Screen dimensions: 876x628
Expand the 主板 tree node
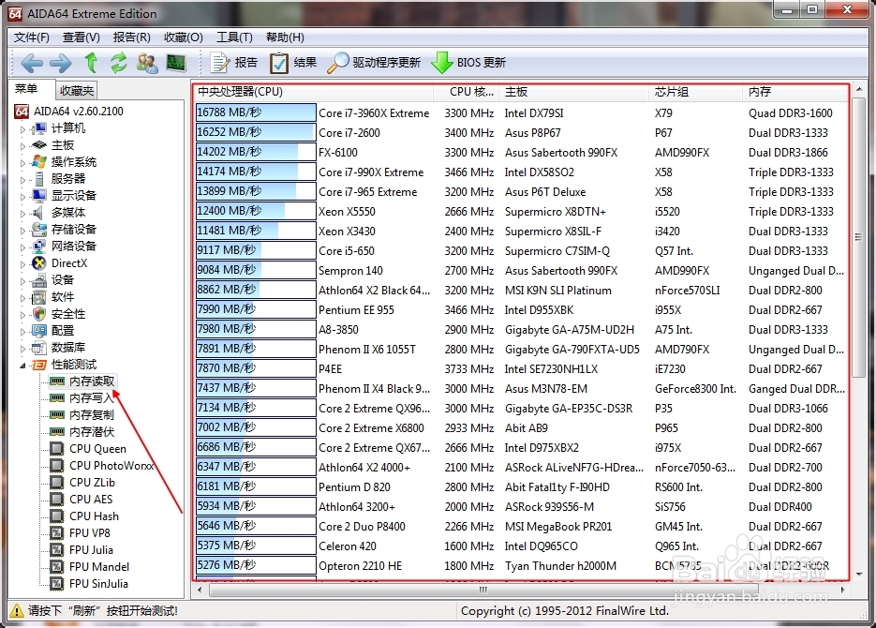point(22,146)
